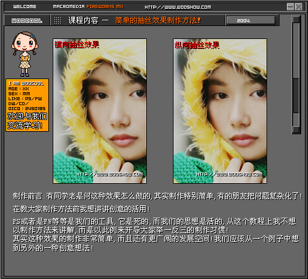Click the scrollbar top arrow block
Image resolution: width=308 pixels, height=279 pixels.
click(296, 20)
